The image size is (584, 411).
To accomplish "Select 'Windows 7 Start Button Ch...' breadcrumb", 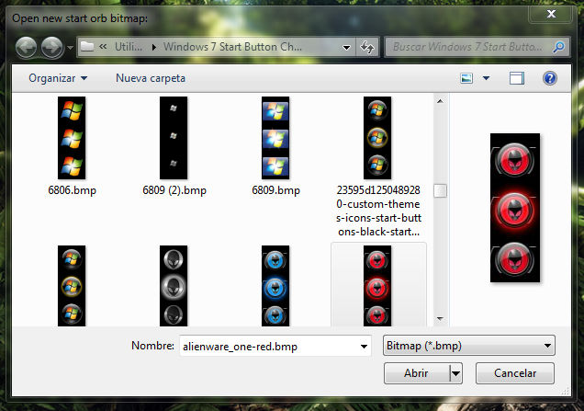I will 232,47.
